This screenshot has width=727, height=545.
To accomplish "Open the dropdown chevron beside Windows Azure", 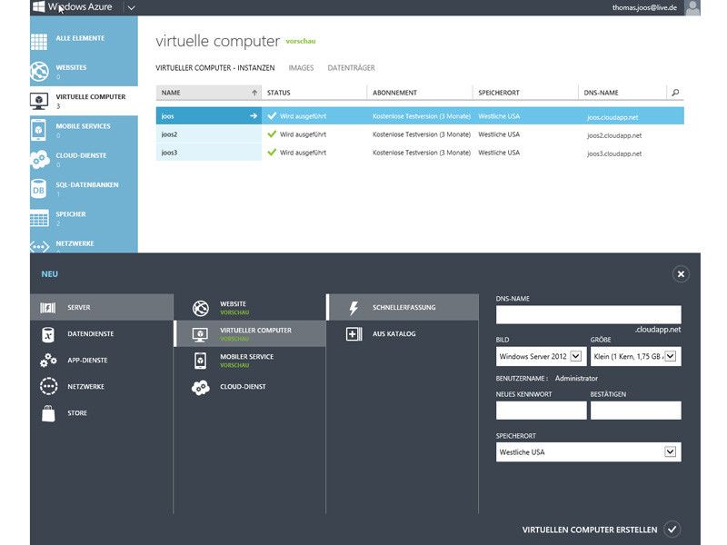I will [x=131, y=7].
